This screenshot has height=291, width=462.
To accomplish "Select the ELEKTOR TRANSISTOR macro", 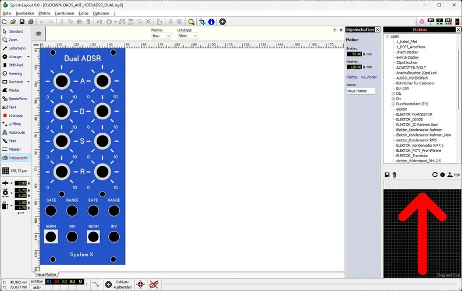I will 414,115.
